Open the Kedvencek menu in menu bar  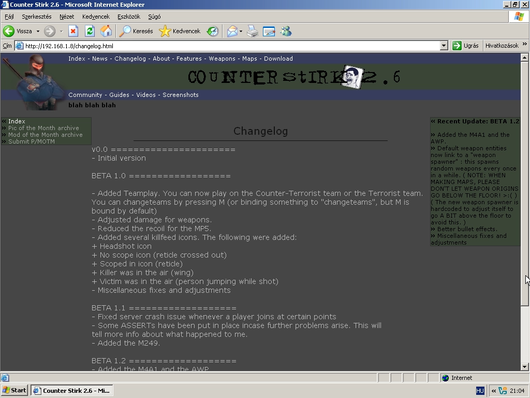point(96,17)
